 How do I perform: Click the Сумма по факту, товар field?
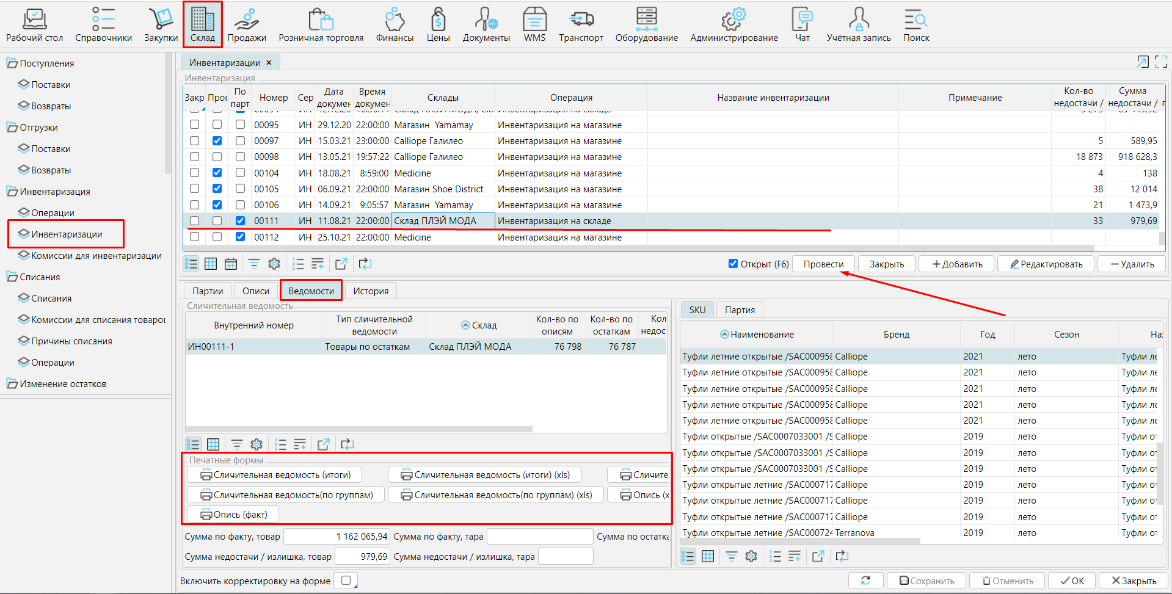(x=337, y=537)
